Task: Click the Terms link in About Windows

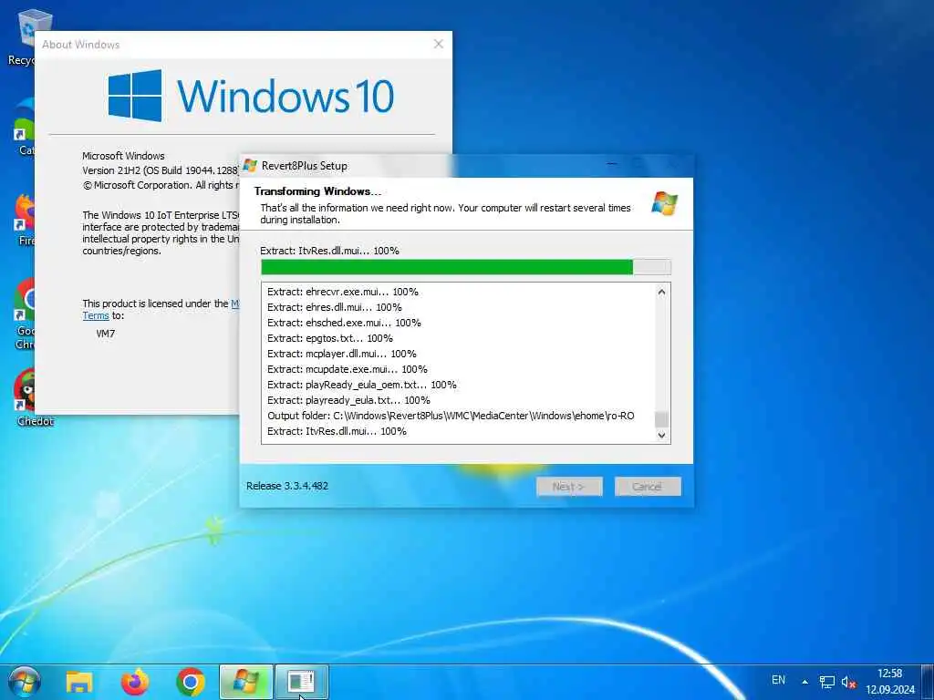Action: pyautogui.click(x=95, y=316)
